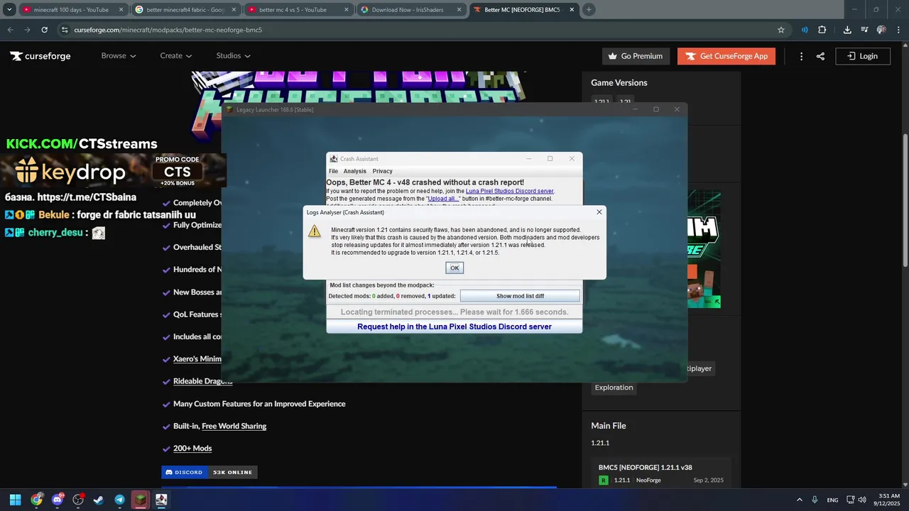Click the share icon in CurseForge header
Image resolution: width=909 pixels, height=511 pixels.
(x=820, y=56)
